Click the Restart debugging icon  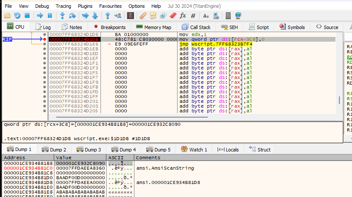(x=17, y=16)
